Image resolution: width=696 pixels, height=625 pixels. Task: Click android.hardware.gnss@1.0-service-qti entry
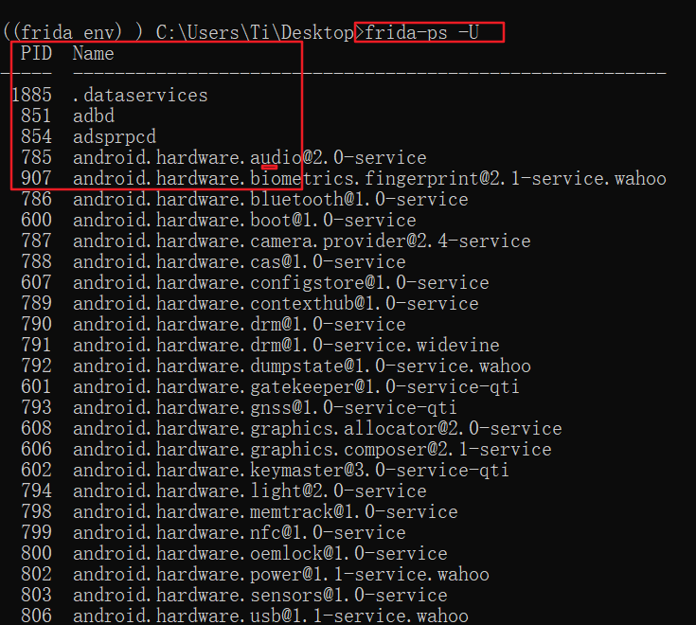point(264,407)
